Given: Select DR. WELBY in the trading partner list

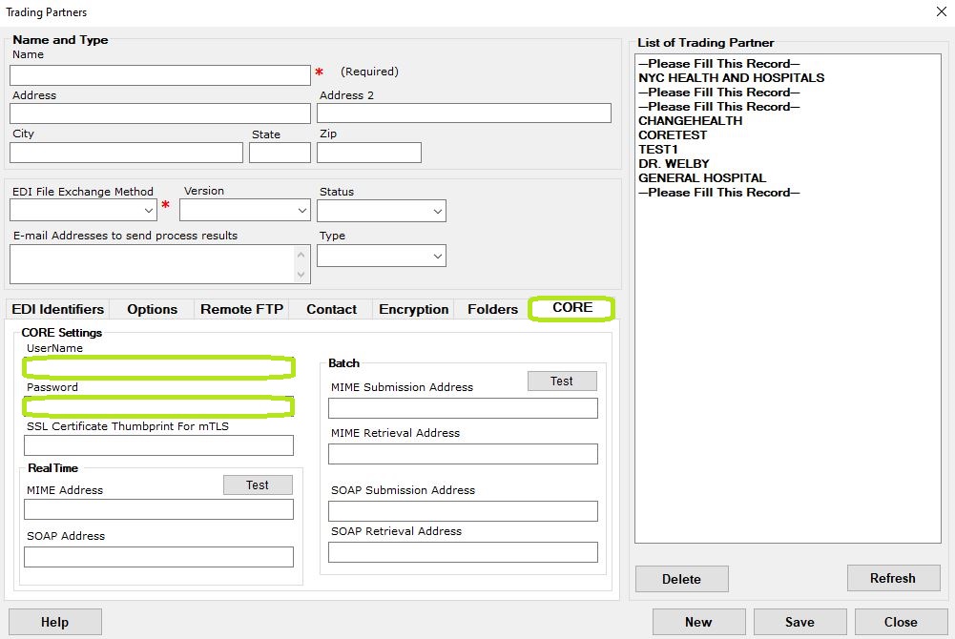Looking at the screenshot, I should pyautogui.click(x=674, y=164).
